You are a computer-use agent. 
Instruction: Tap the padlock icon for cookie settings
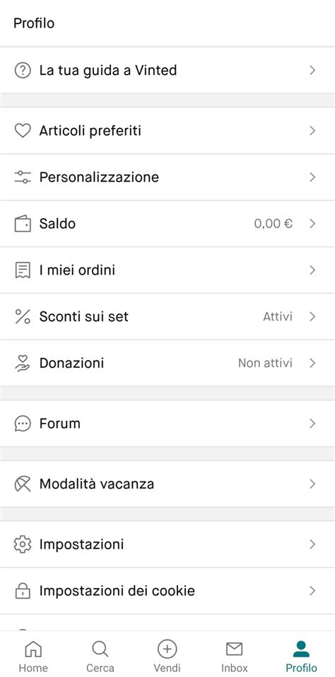point(23,591)
